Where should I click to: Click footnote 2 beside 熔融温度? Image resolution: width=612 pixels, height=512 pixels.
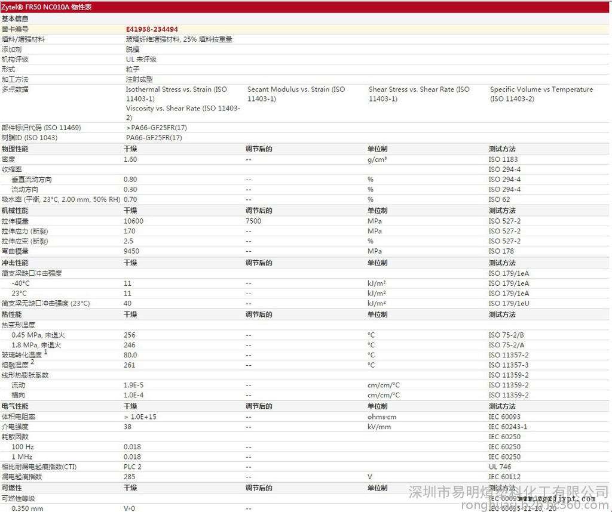click(32, 362)
